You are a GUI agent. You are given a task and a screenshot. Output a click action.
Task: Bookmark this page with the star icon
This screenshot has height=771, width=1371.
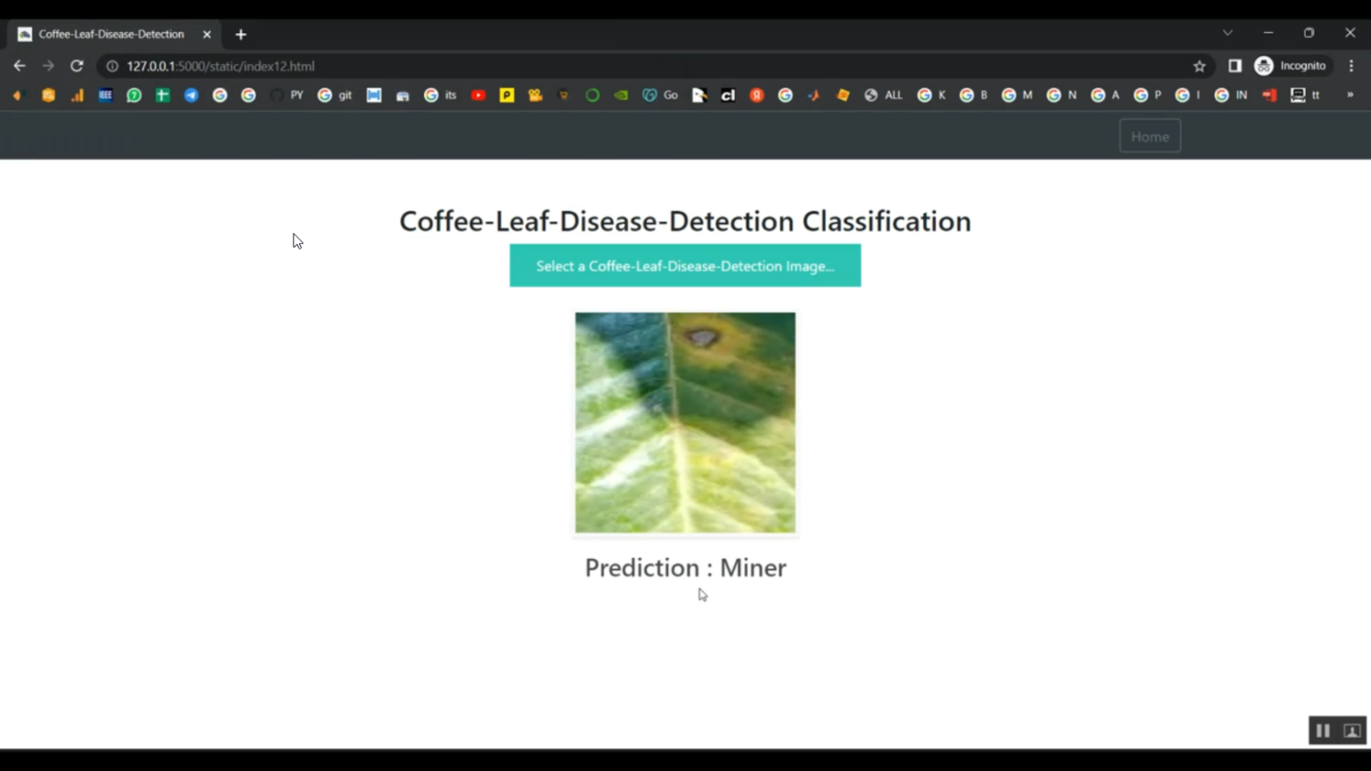pos(1199,66)
